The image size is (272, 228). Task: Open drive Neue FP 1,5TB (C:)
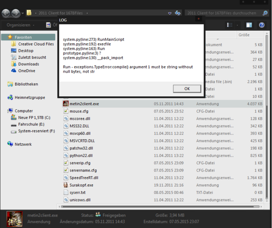coord(34,117)
